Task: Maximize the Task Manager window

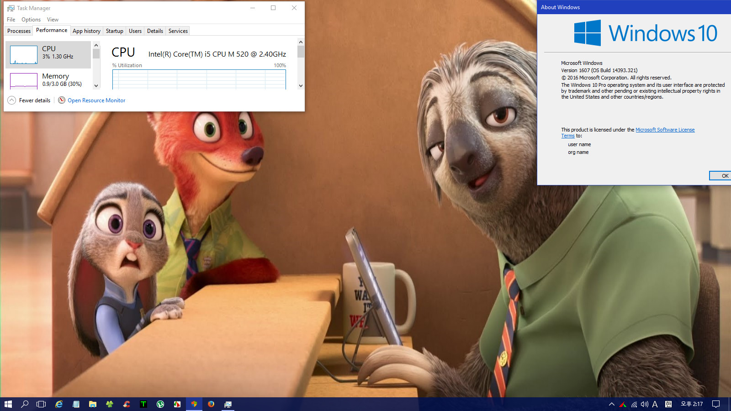Action: pos(273,8)
